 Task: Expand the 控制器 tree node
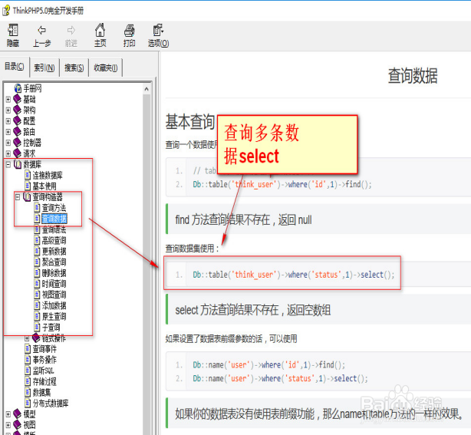click(x=8, y=143)
